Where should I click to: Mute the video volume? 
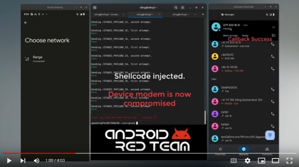coord(36,161)
